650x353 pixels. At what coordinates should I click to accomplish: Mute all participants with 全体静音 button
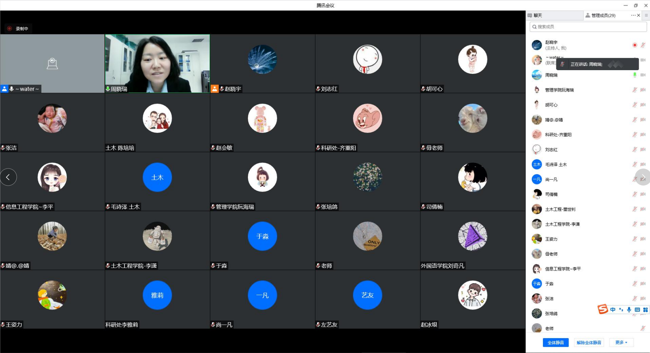(556, 342)
